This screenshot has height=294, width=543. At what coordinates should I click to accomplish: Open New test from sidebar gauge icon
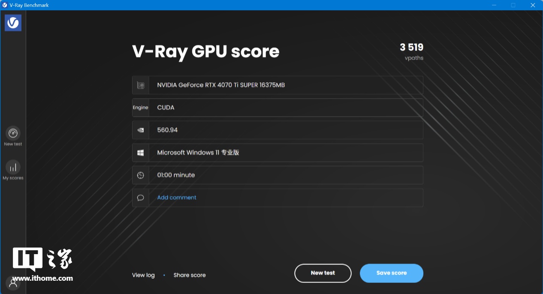[13, 133]
